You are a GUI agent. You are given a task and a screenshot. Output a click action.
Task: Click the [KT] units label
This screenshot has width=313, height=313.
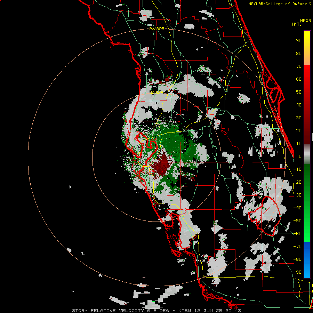click(297, 24)
